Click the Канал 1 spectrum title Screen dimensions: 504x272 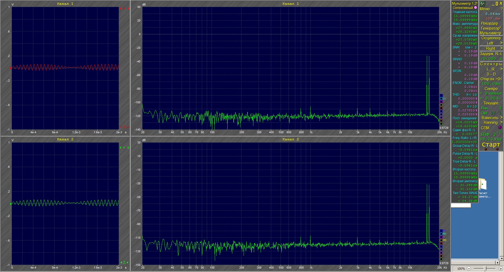tap(290, 4)
